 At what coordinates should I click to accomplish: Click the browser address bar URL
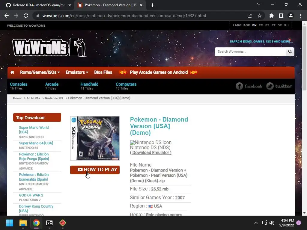click(124, 16)
